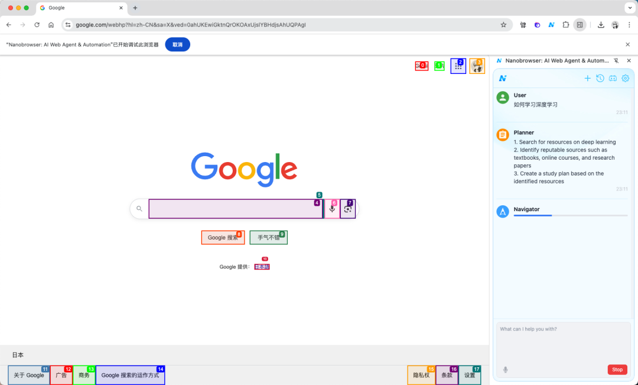Select the Google browser tab
638x385 pixels.
[x=82, y=8]
